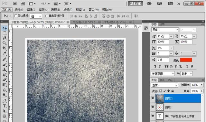This screenshot has width=206, height=122.
Task: Select the Crop tool
Action: point(4,48)
